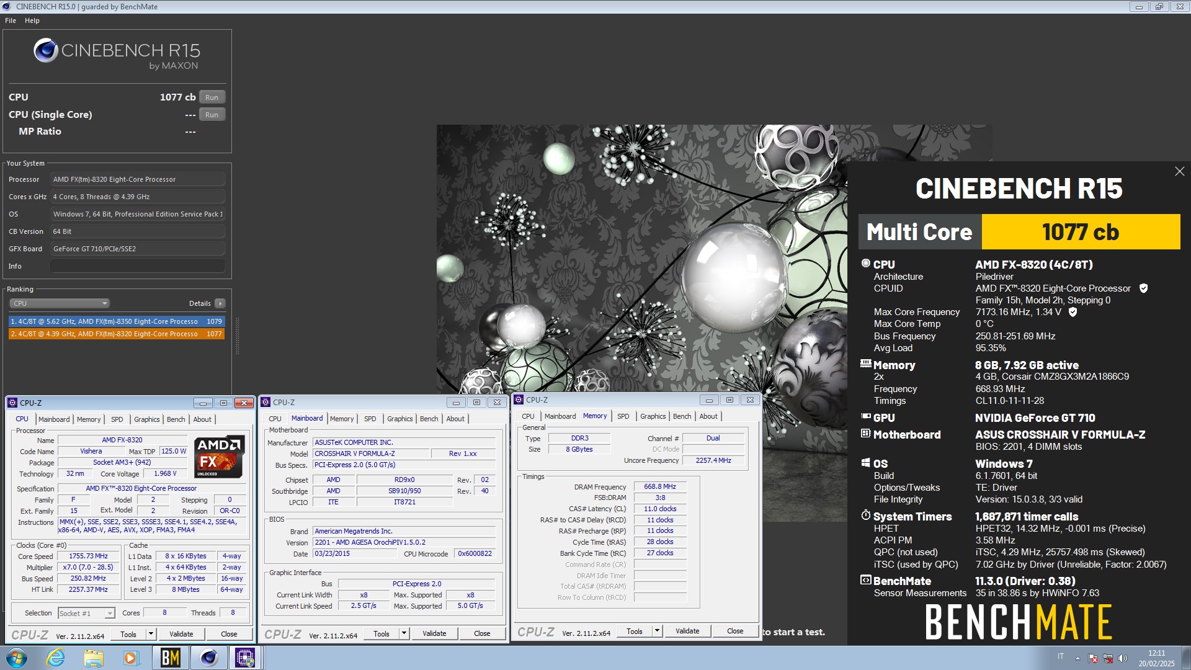Viewport: 1191px width, 670px height.
Task: Click the IT language indicator in taskbar
Action: click(1061, 657)
